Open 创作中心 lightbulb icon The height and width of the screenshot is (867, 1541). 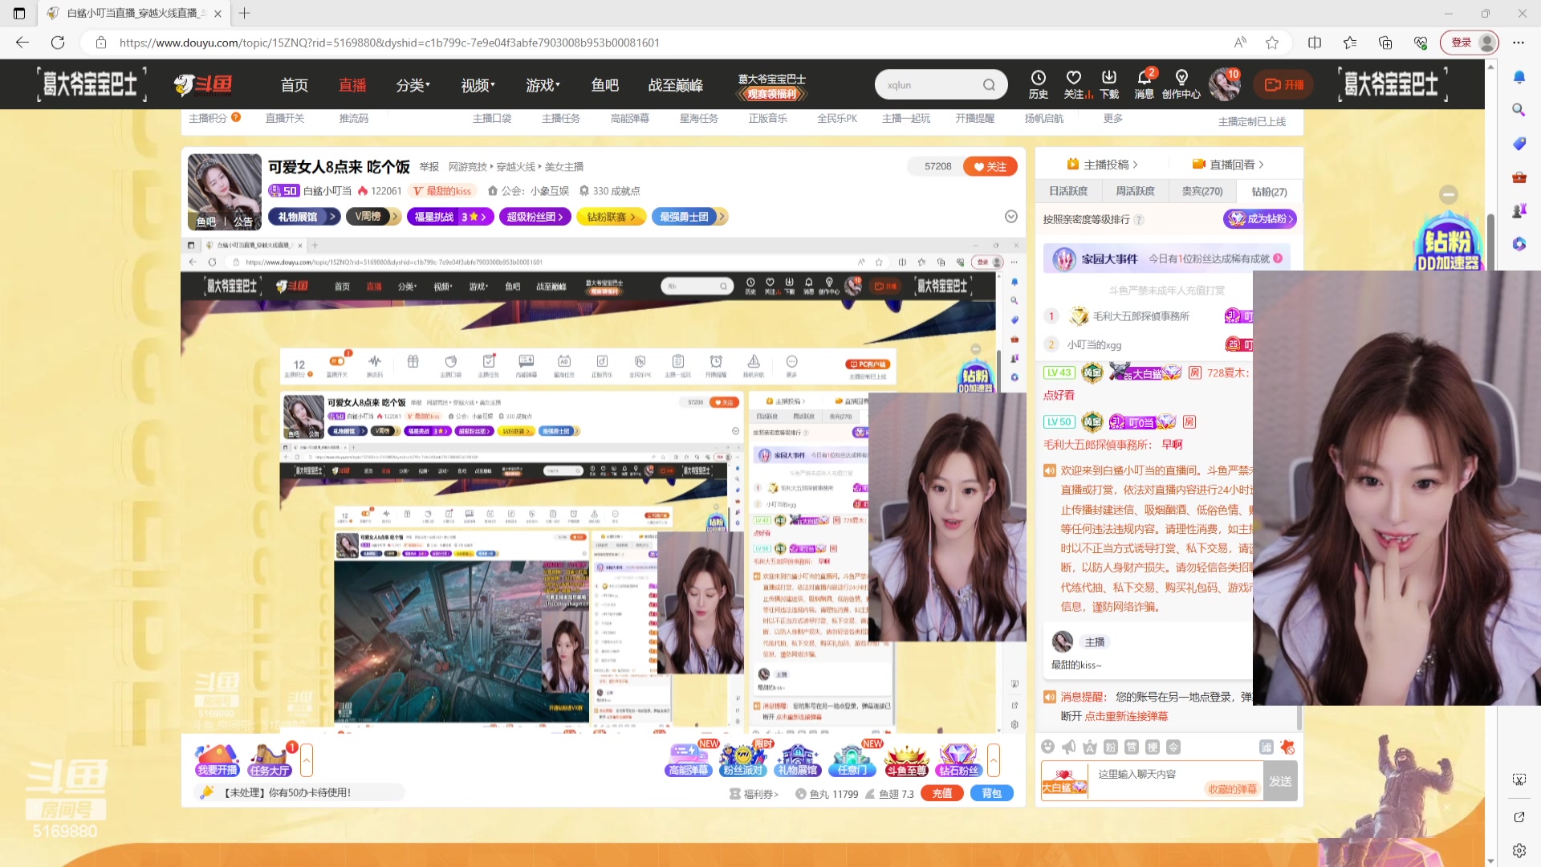(x=1181, y=83)
